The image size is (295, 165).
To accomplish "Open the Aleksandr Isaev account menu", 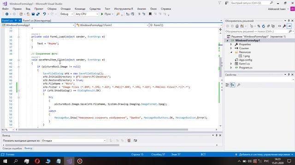I will click(278, 9).
